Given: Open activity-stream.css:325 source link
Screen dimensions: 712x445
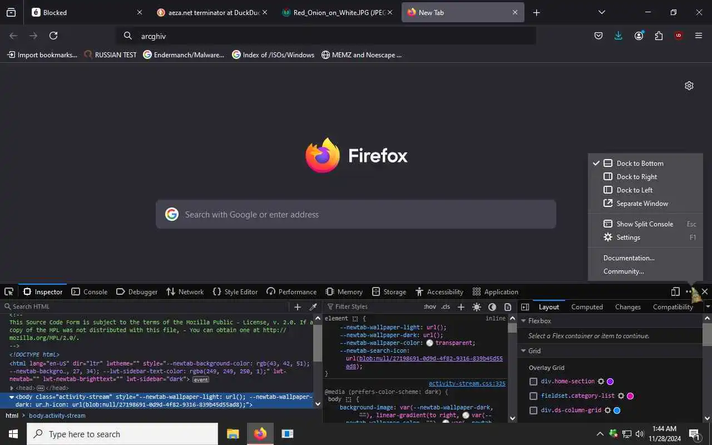Looking at the screenshot, I should pyautogui.click(x=467, y=383).
